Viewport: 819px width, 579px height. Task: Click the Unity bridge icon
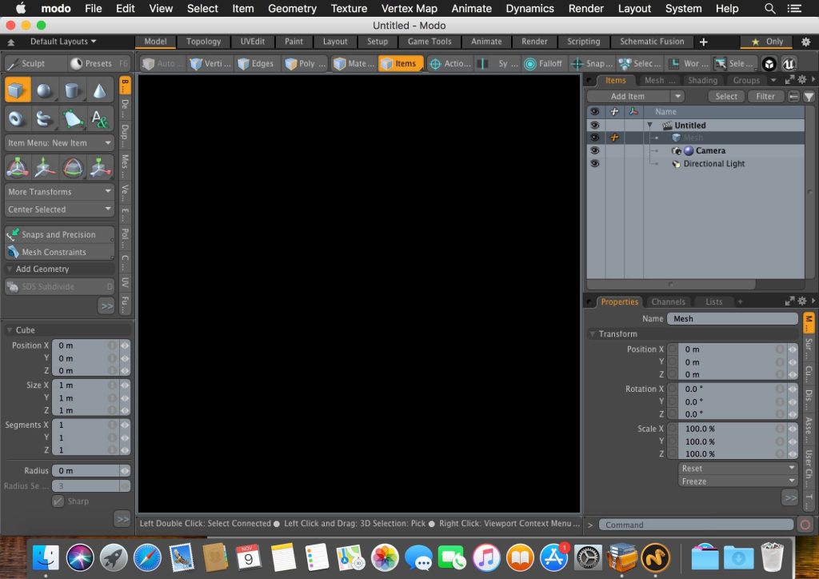769,64
